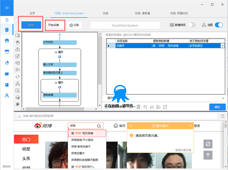Click the clipboard icon in the left sidebar

click(x=7, y=20)
